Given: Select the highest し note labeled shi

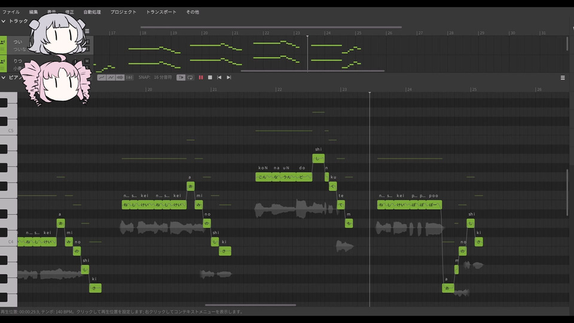Looking at the screenshot, I should coord(319,159).
